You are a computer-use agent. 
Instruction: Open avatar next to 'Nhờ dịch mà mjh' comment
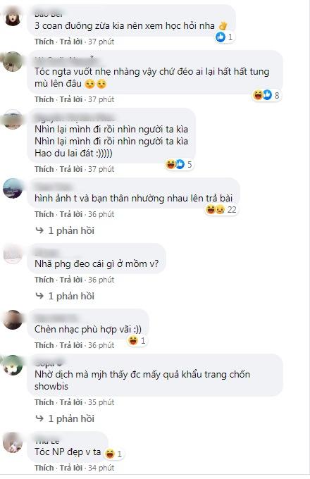[13, 365]
